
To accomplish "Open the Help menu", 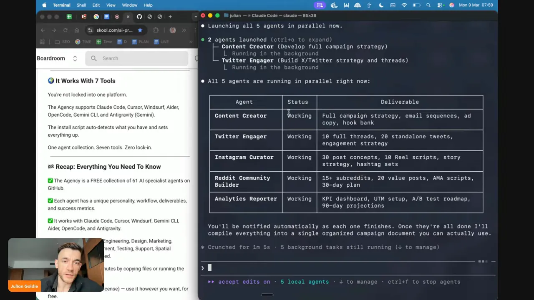I will coord(148,5).
